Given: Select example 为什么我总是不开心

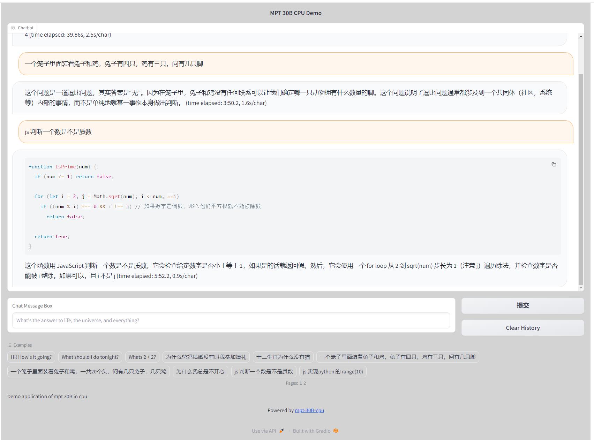Looking at the screenshot, I should (x=200, y=372).
